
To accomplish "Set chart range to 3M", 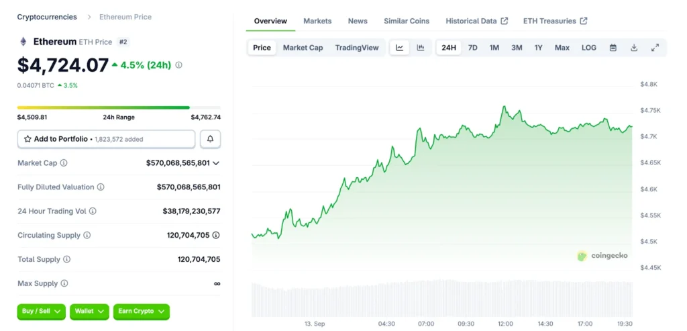I will point(517,48).
